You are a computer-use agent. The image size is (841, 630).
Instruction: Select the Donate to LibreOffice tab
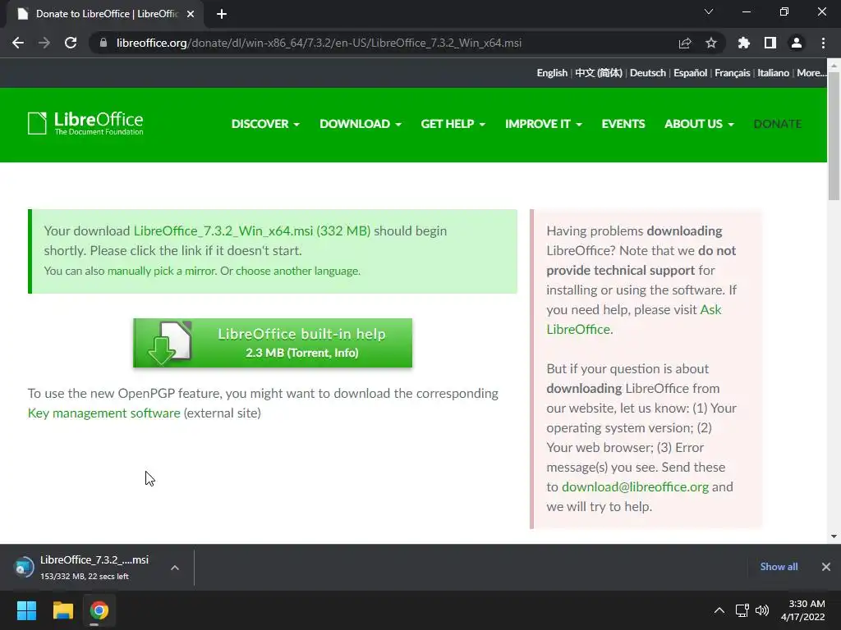tap(105, 14)
